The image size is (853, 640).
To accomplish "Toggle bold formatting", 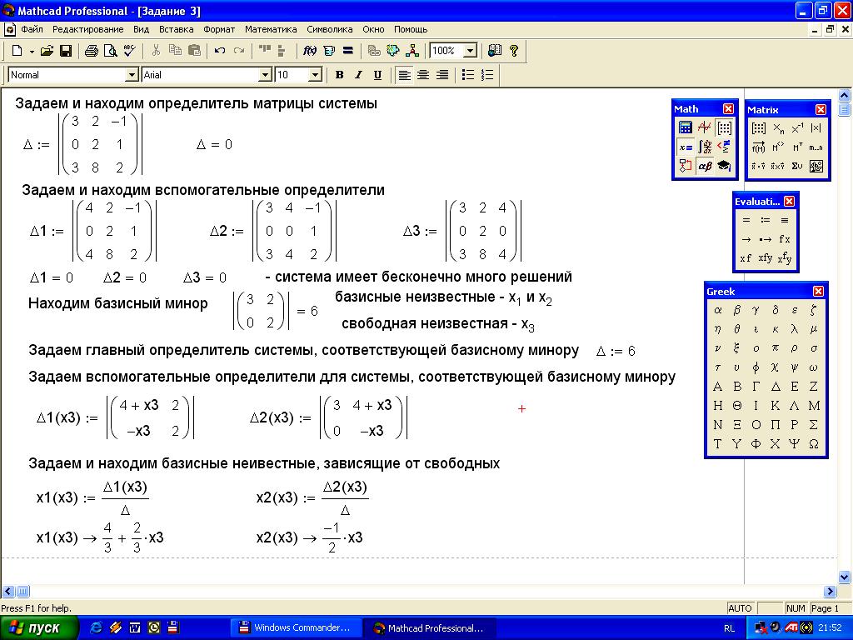I will point(340,75).
